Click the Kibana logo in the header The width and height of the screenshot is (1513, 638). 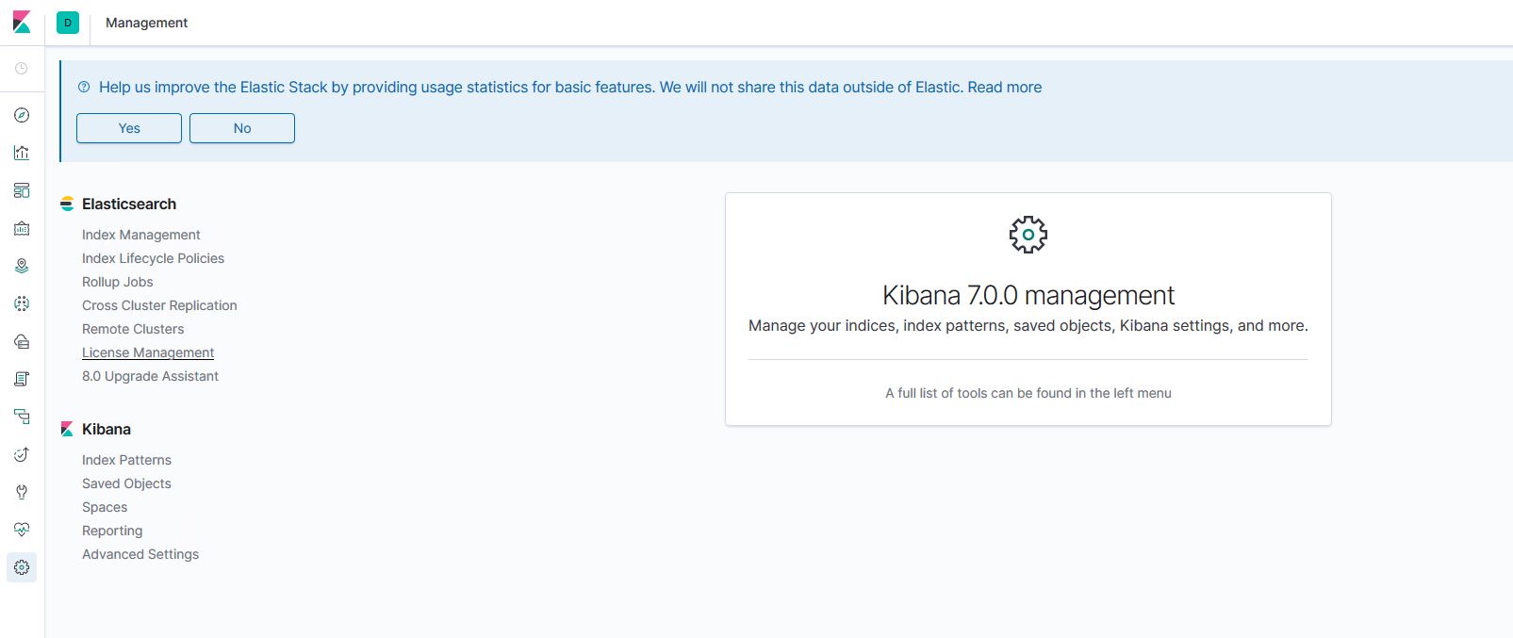point(22,23)
